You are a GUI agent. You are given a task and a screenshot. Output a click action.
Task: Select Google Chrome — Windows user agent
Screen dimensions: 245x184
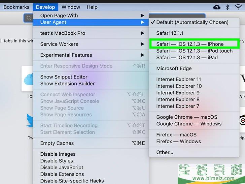(x=194, y=124)
